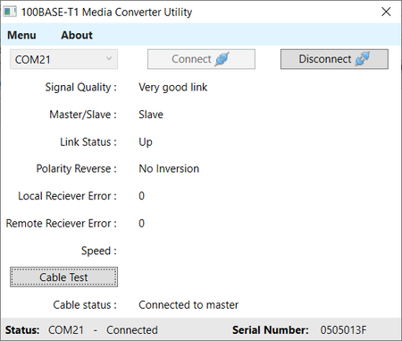The image size is (402, 341).
Task: Click the 'No Inversion' polarity value
Action: [x=169, y=169]
